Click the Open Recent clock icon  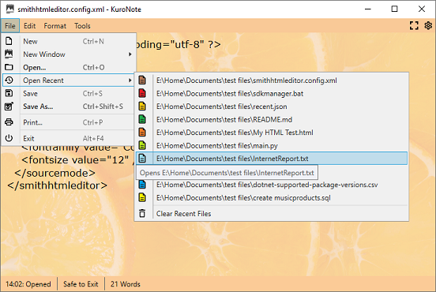[9, 80]
